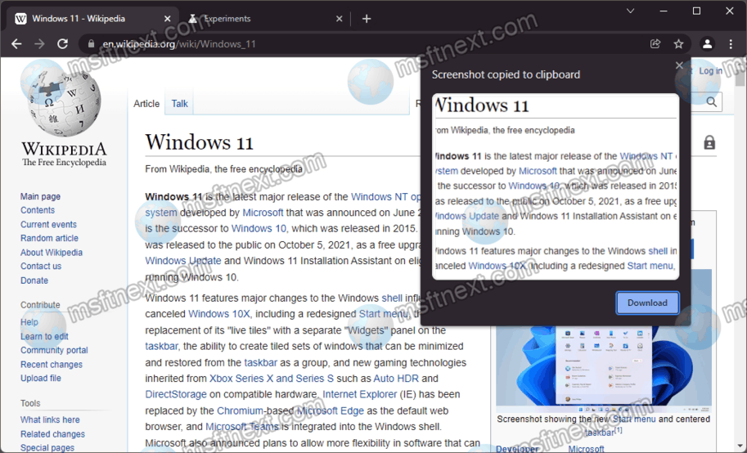Click the Wikipedia search magnifier icon
This screenshot has width=747, height=453.
pyautogui.click(x=712, y=102)
